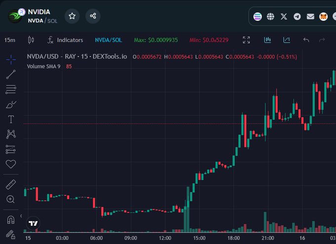
Task: Select the zoom in magnifier tool
Action: tap(10, 199)
